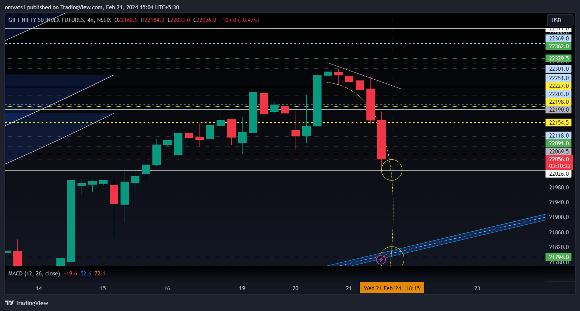Click the green price label 22362.0
Viewport: 580px width, 311px height.
pos(559,46)
